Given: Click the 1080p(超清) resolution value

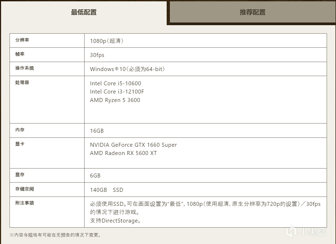Looking at the screenshot, I should (x=107, y=41).
